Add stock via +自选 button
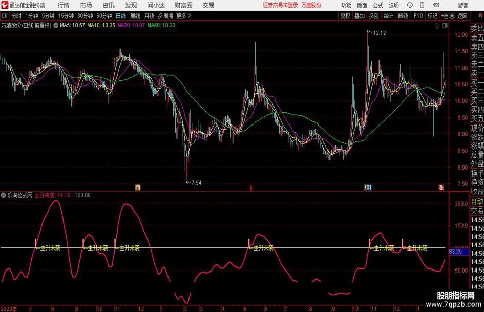The width and height of the screenshot is (484, 312). [447, 16]
